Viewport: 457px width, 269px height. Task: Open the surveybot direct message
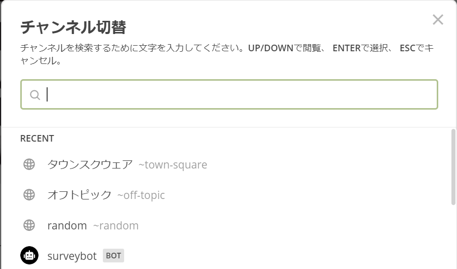coord(72,256)
